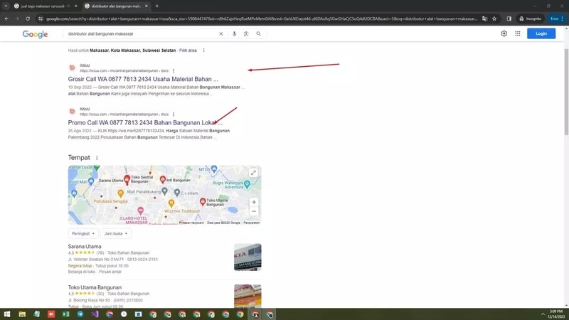Open a new browser tab

point(156,6)
